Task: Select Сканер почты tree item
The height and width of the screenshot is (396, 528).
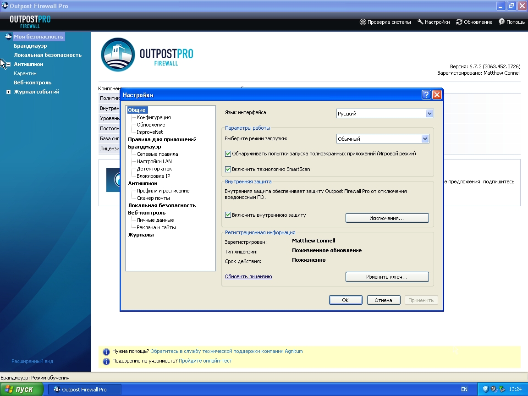Action: click(153, 198)
